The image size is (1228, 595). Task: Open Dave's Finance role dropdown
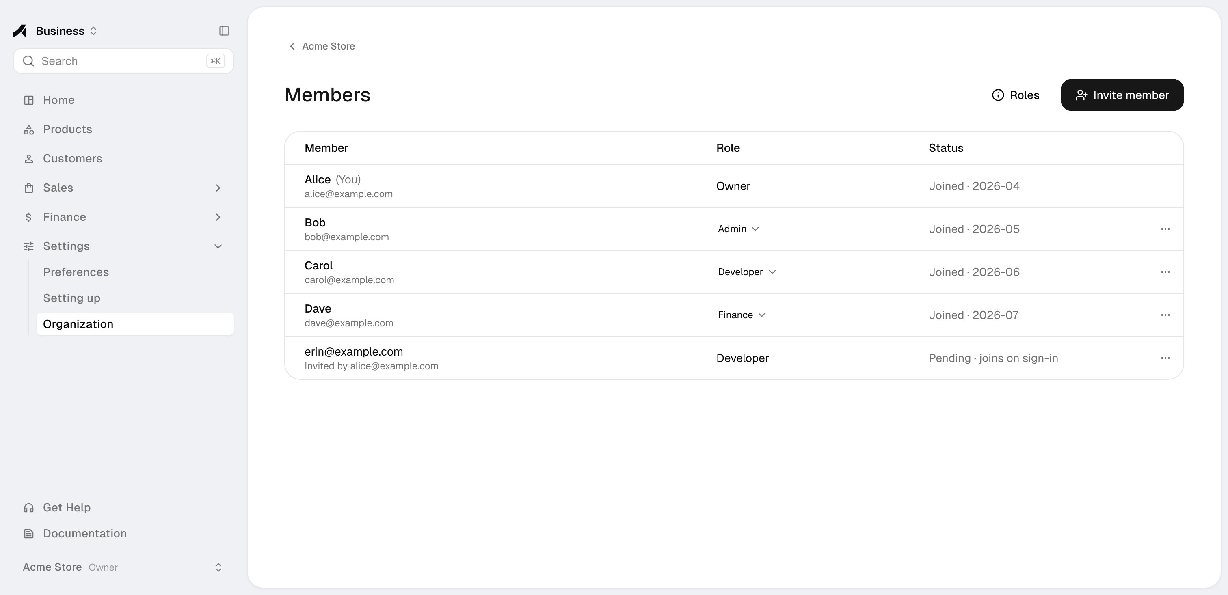tap(741, 315)
